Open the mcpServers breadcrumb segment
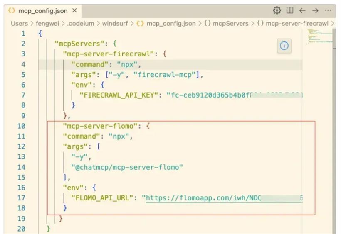 click(226, 24)
